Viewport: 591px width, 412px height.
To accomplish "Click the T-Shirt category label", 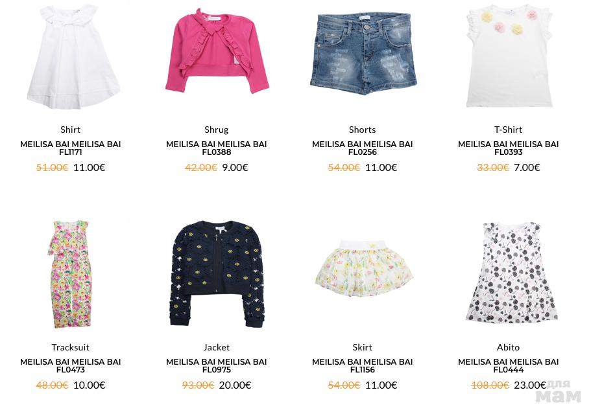I will point(508,130).
